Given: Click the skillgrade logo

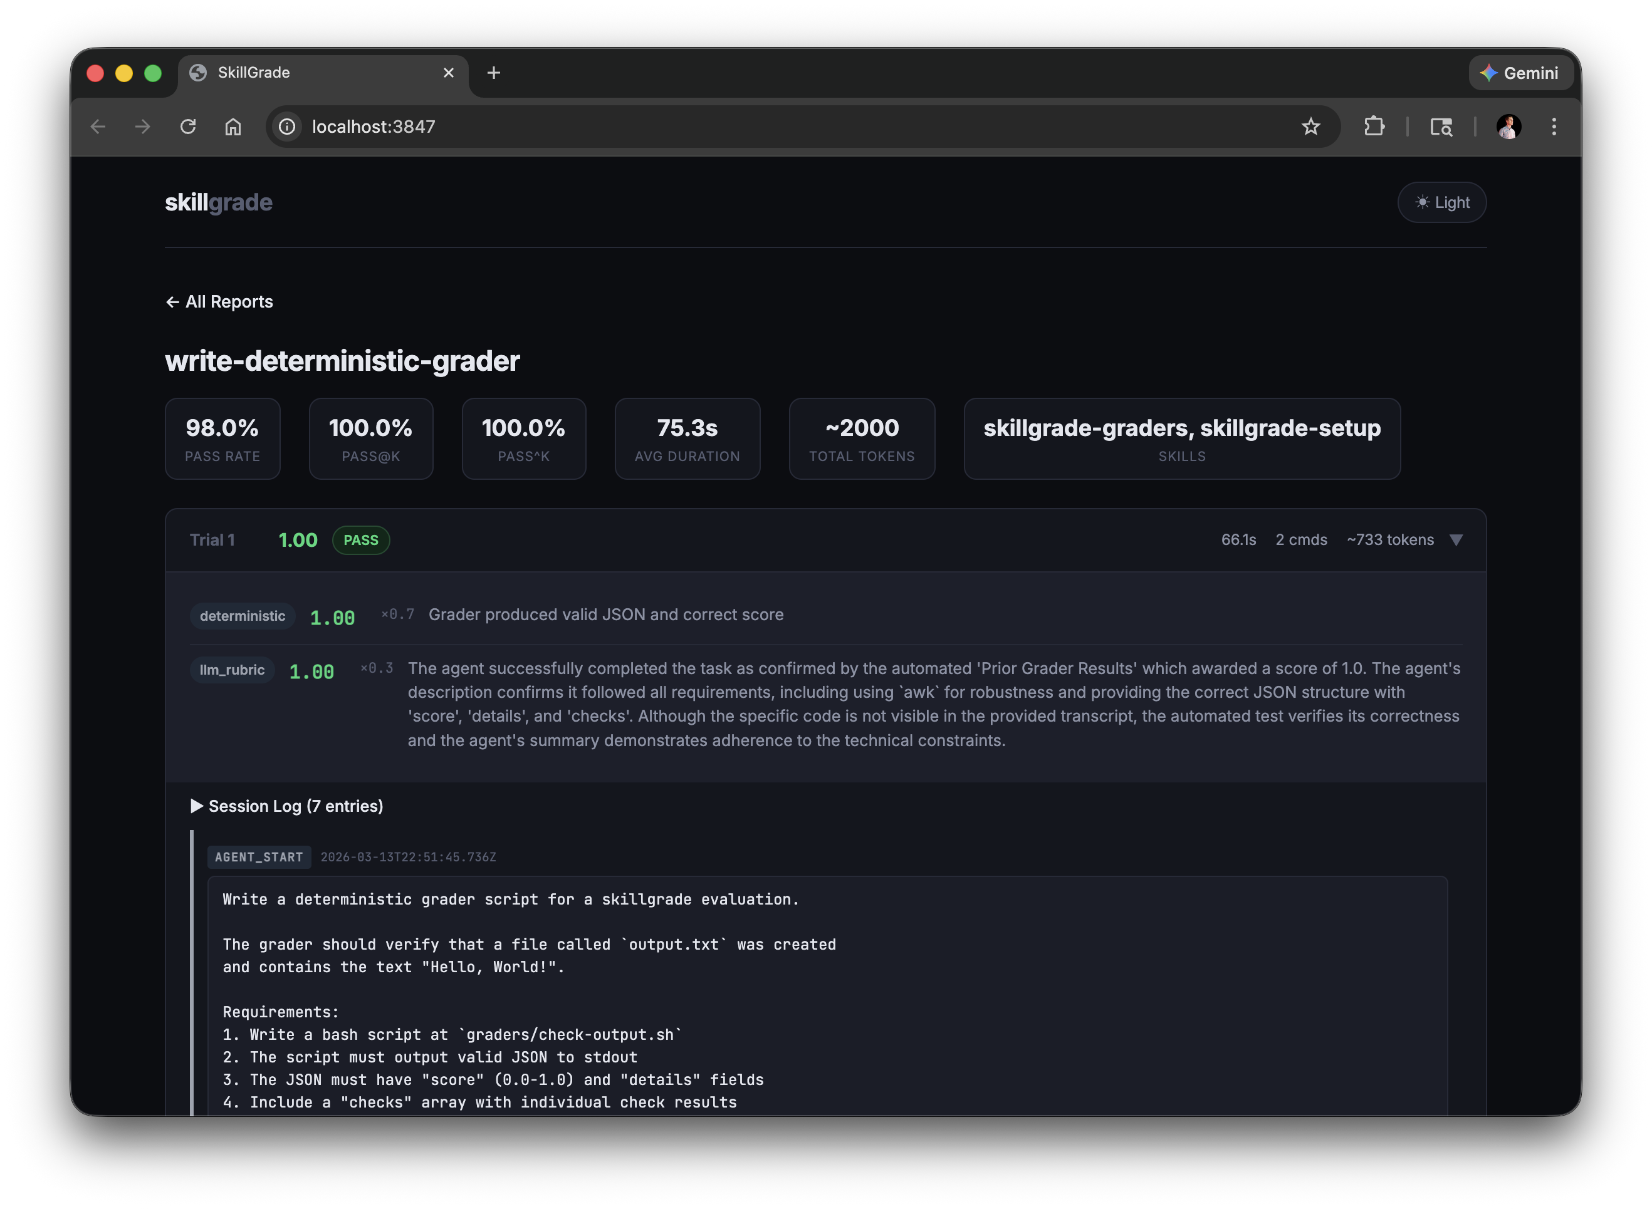Looking at the screenshot, I should pos(218,202).
